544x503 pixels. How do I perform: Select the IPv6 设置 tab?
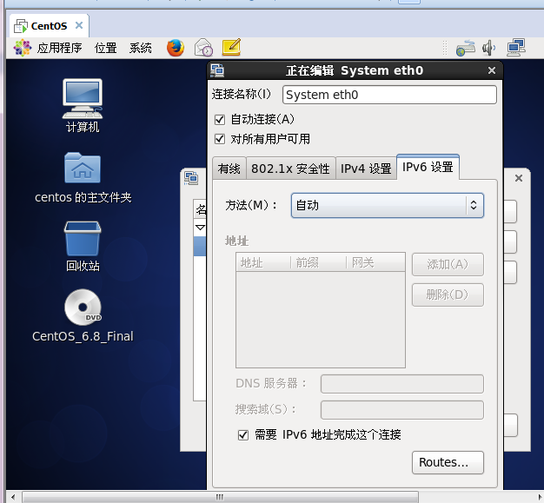click(x=428, y=167)
